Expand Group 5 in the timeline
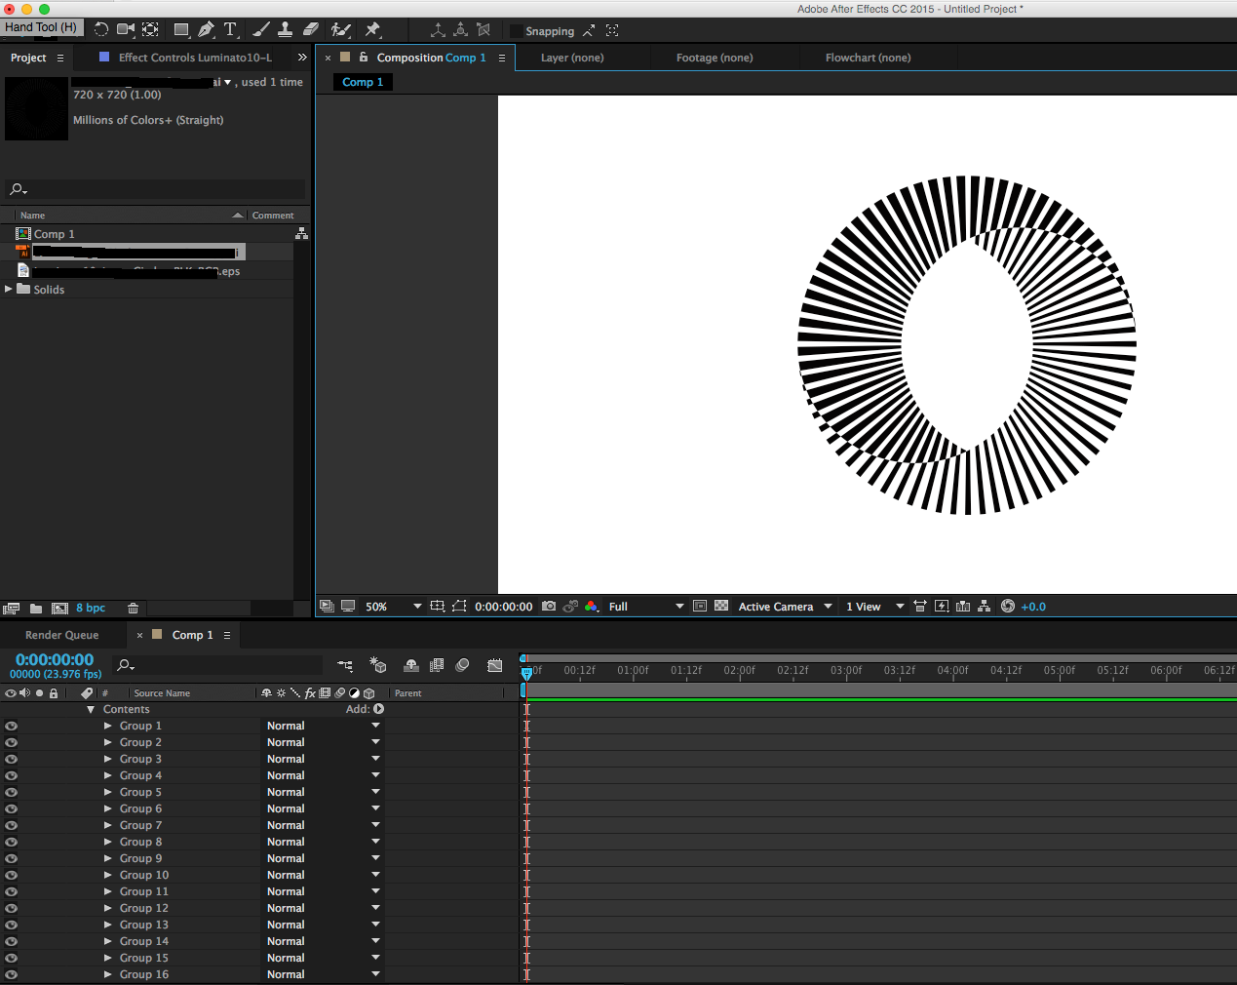Viewport: 1237px width, 985px height. tap(108, 792)
